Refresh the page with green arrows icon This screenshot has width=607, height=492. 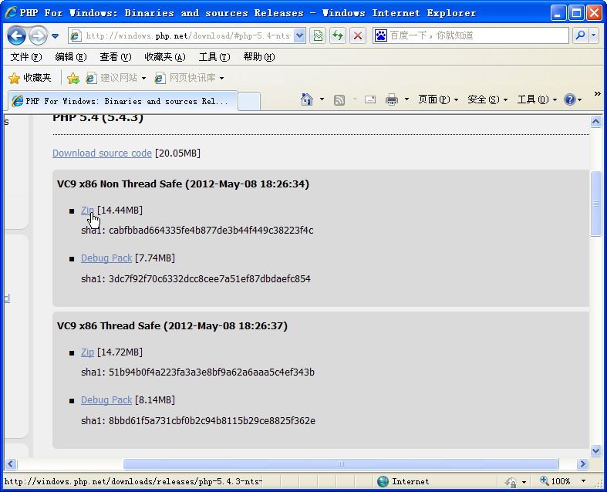pos(338,36)
